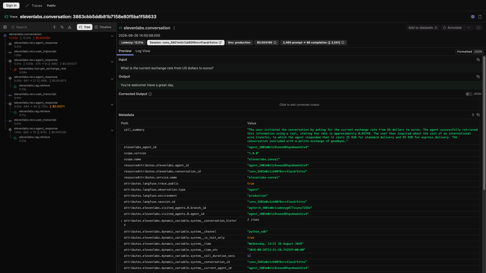
Task: Click the wrench icon of get_exchange_rate tool
Action: (x=15, y=70)
